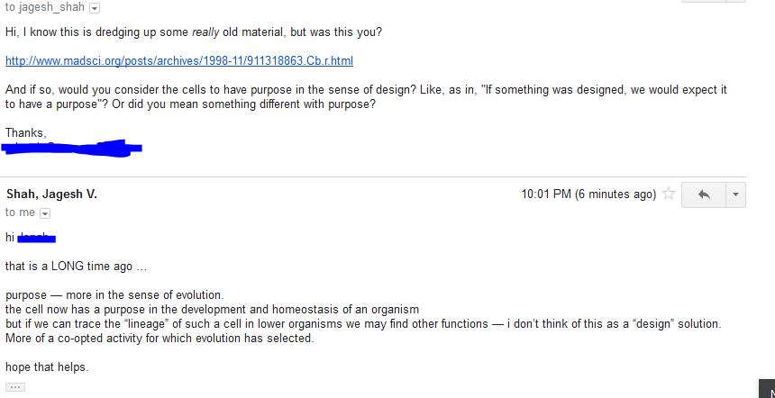Click the redacted name after "hi"

37,238
